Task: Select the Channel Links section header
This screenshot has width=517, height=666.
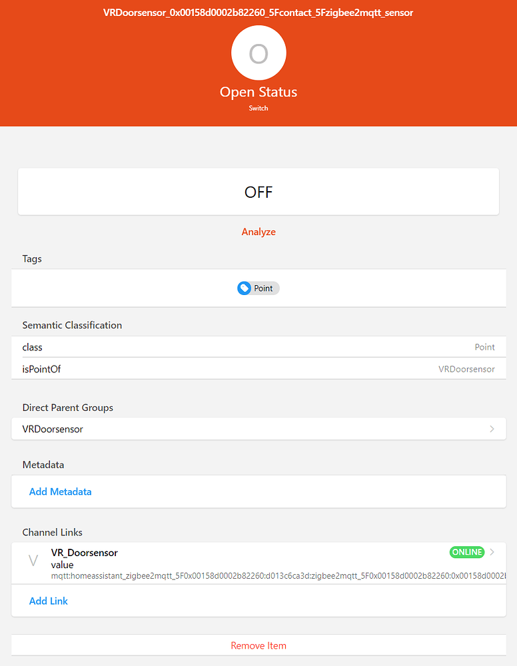Action: pos(52,532)
